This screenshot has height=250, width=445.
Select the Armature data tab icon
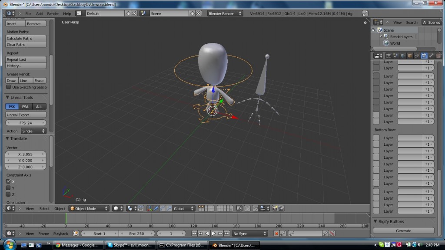tap(424, 55)
